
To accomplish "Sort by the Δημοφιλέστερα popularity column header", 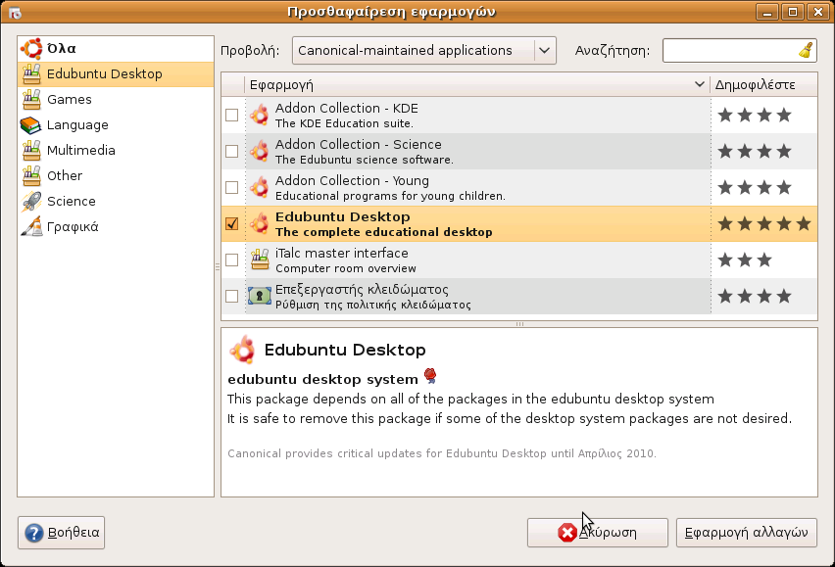I will [763, 84].
